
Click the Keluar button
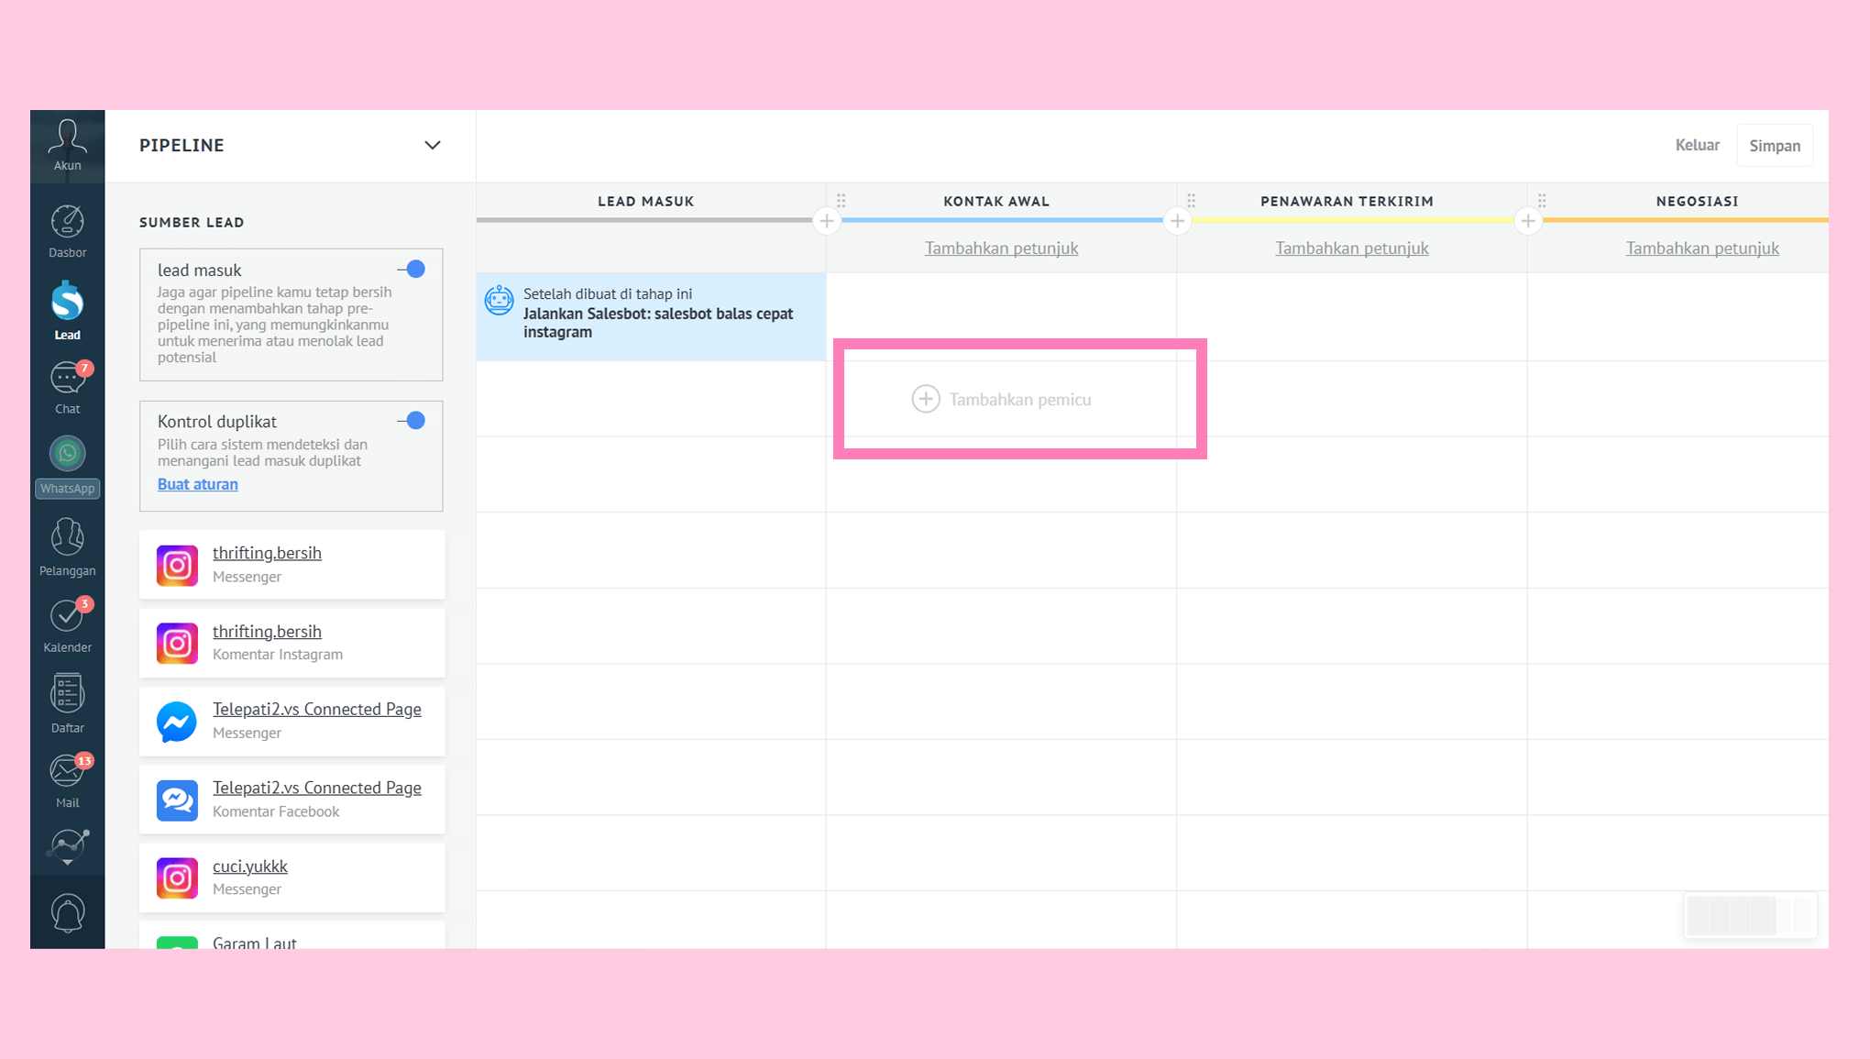pyautogui.click(x=1697, y=145)
